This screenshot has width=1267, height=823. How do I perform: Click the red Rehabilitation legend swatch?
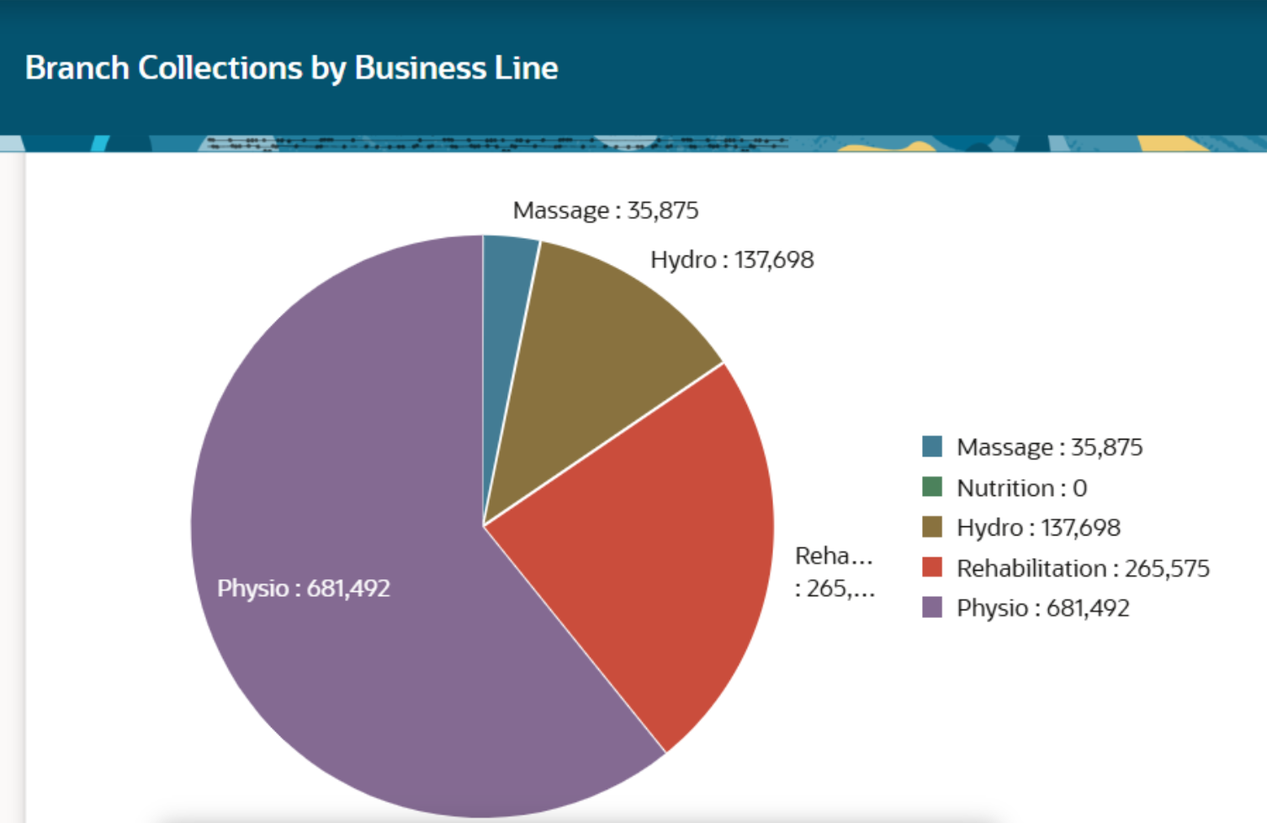(932, 567)
